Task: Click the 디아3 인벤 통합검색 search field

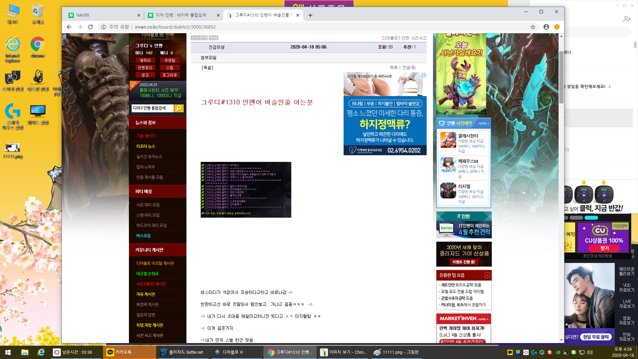Action: (x=153, y=108)
